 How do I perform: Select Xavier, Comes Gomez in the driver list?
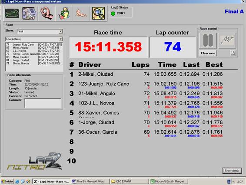[x=34, y=54]
